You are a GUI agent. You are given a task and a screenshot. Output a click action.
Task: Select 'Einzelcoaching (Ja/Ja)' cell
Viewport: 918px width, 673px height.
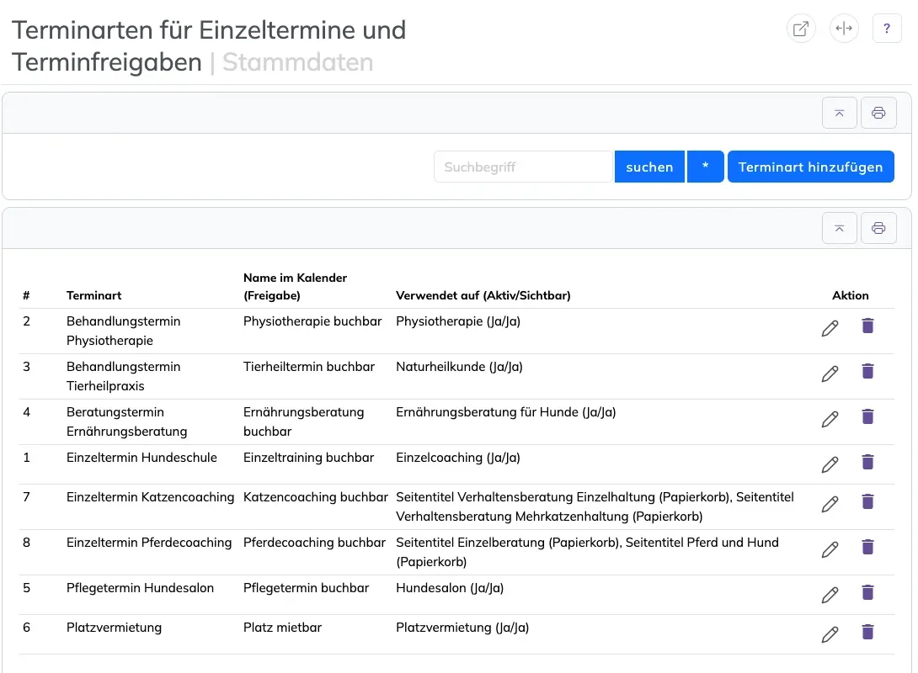click(x=458, y=458)
